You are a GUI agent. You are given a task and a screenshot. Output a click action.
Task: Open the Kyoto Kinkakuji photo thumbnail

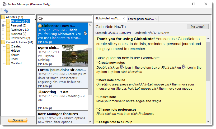point(75,56)
